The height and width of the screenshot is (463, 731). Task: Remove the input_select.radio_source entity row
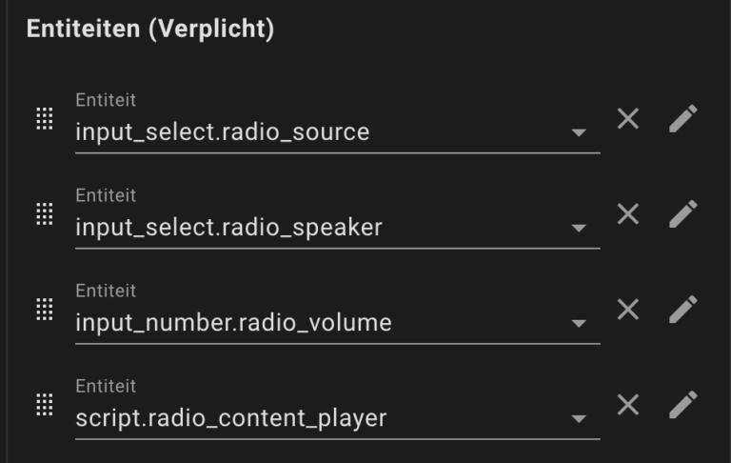pyautogui.click(x=628, y=118)
